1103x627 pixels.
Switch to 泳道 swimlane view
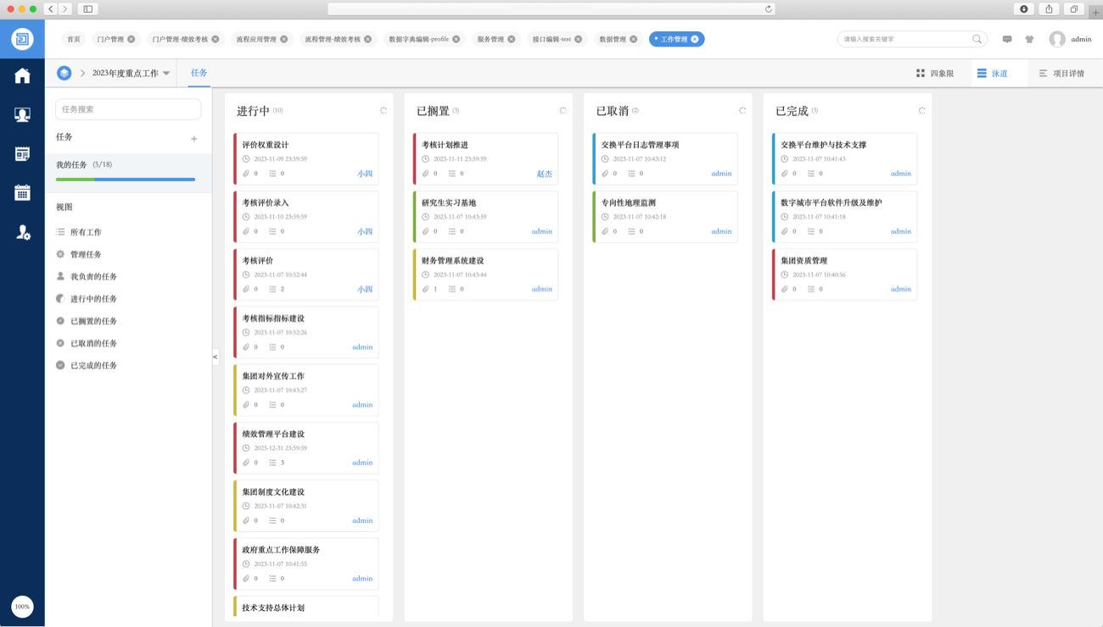pos(992,74)
